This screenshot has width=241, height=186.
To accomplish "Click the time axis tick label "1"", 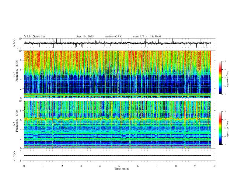I will coord(43,166).
